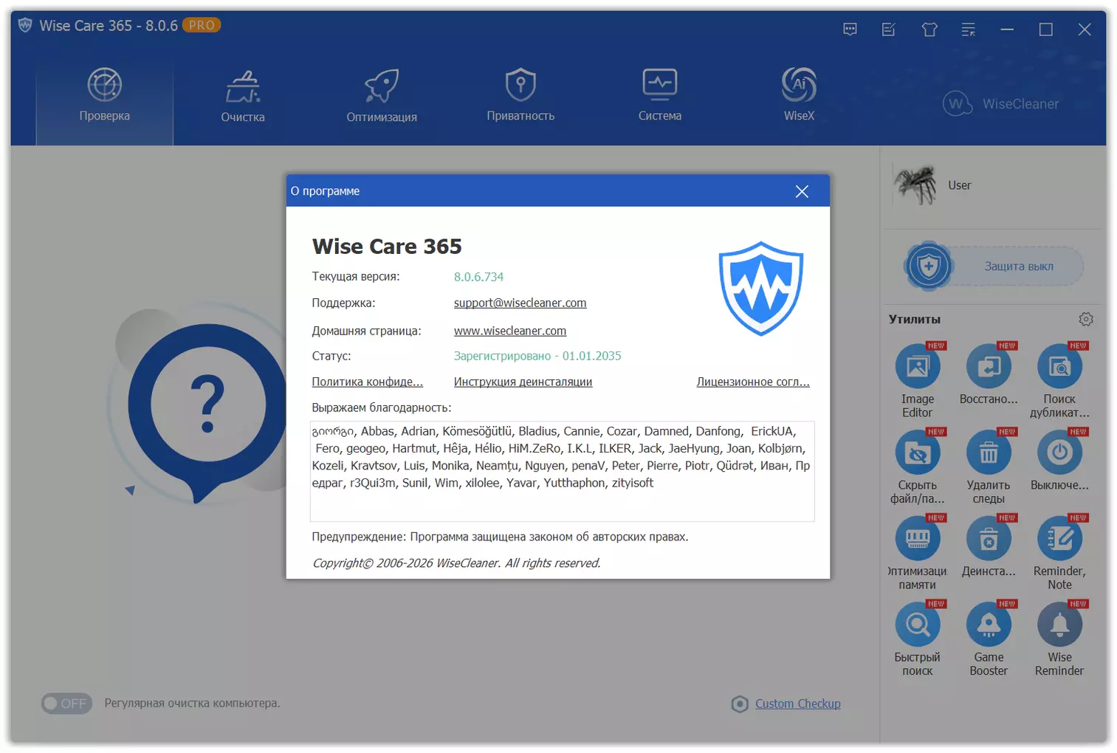1117x753 pixels.
Task: Open the Лицензионное согл... license link
Action: [x=753, y=382]
